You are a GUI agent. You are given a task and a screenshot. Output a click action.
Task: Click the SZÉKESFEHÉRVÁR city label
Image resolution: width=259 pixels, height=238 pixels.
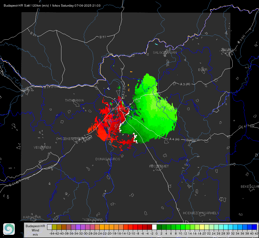76,139
